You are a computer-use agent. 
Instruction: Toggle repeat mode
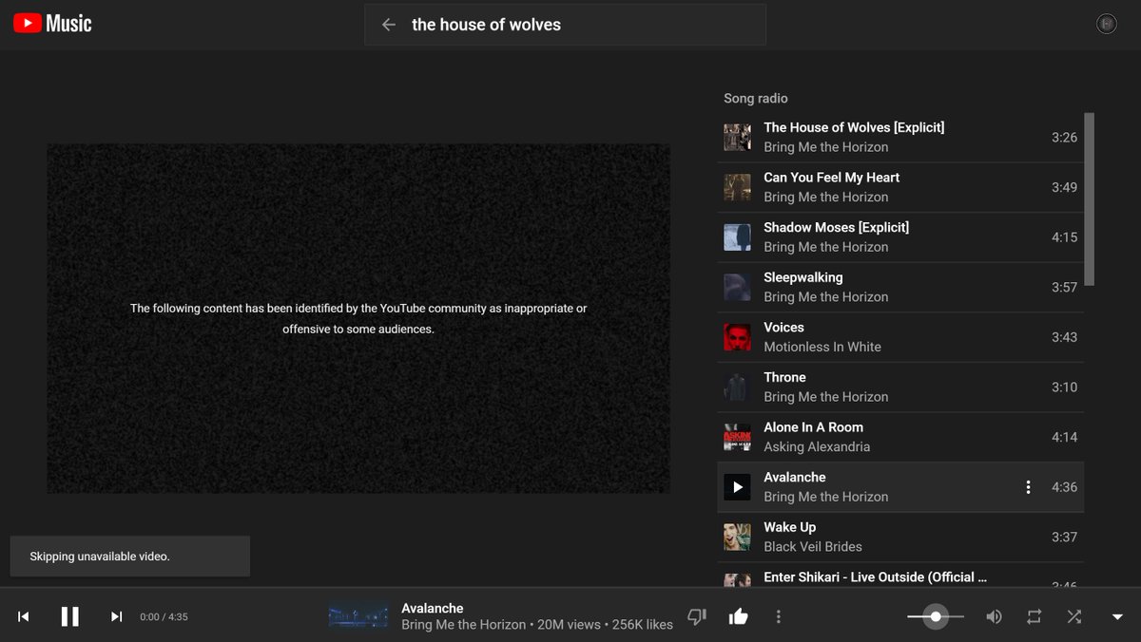pyautogui.click(x=1034, y=616)
